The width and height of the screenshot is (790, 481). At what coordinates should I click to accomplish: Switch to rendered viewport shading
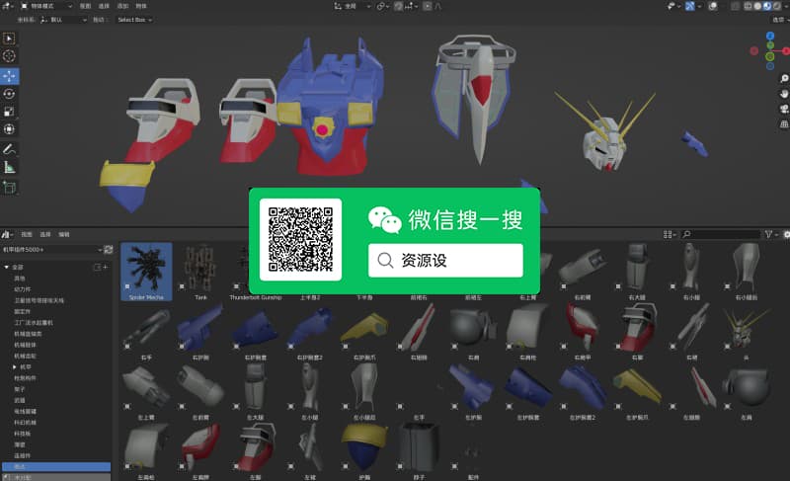pyautogui.click(x=776, y=6)
